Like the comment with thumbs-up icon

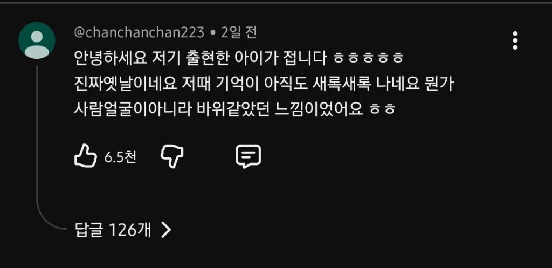point(85,156)
